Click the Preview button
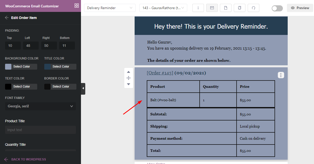Viewport: 314px width, 164px height. [300, 8]
